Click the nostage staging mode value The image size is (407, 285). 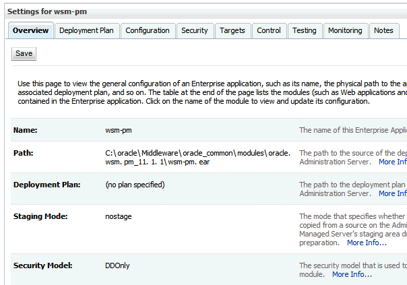pos(119,217)
